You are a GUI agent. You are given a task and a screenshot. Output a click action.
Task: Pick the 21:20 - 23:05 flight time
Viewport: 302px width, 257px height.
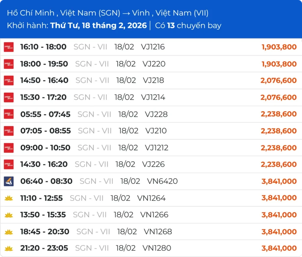point(44,248)
